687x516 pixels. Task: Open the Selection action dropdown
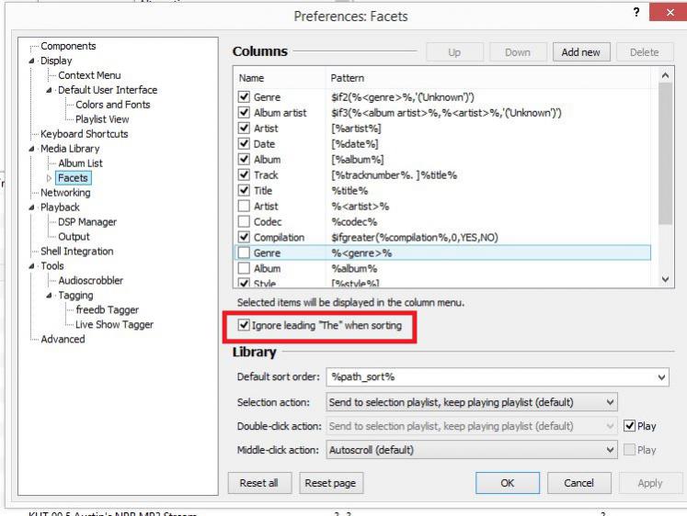[x=610, y=402]
